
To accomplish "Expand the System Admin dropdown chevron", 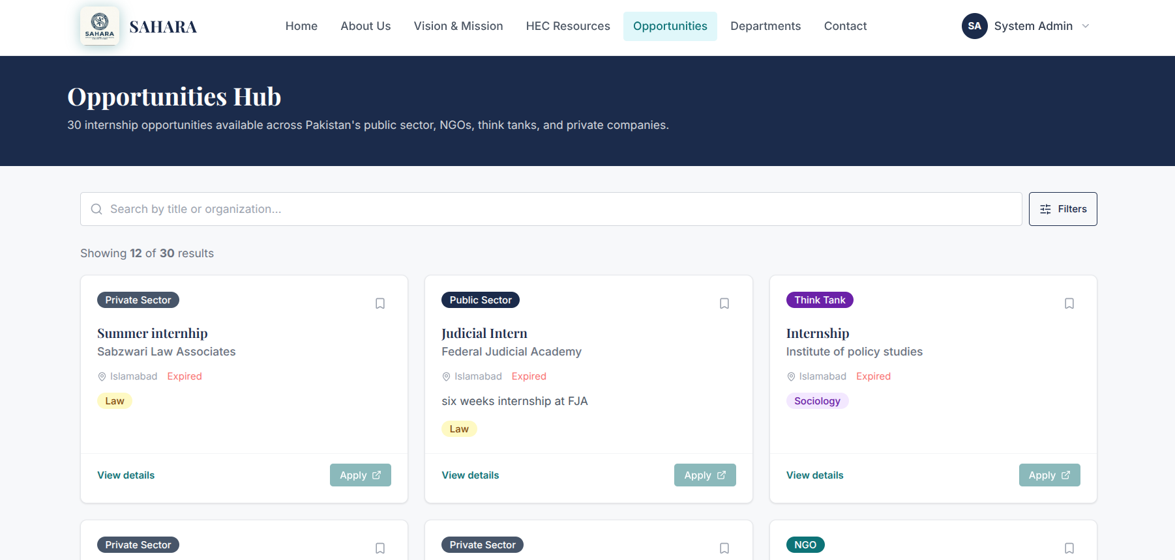I will pos(1086,26).
